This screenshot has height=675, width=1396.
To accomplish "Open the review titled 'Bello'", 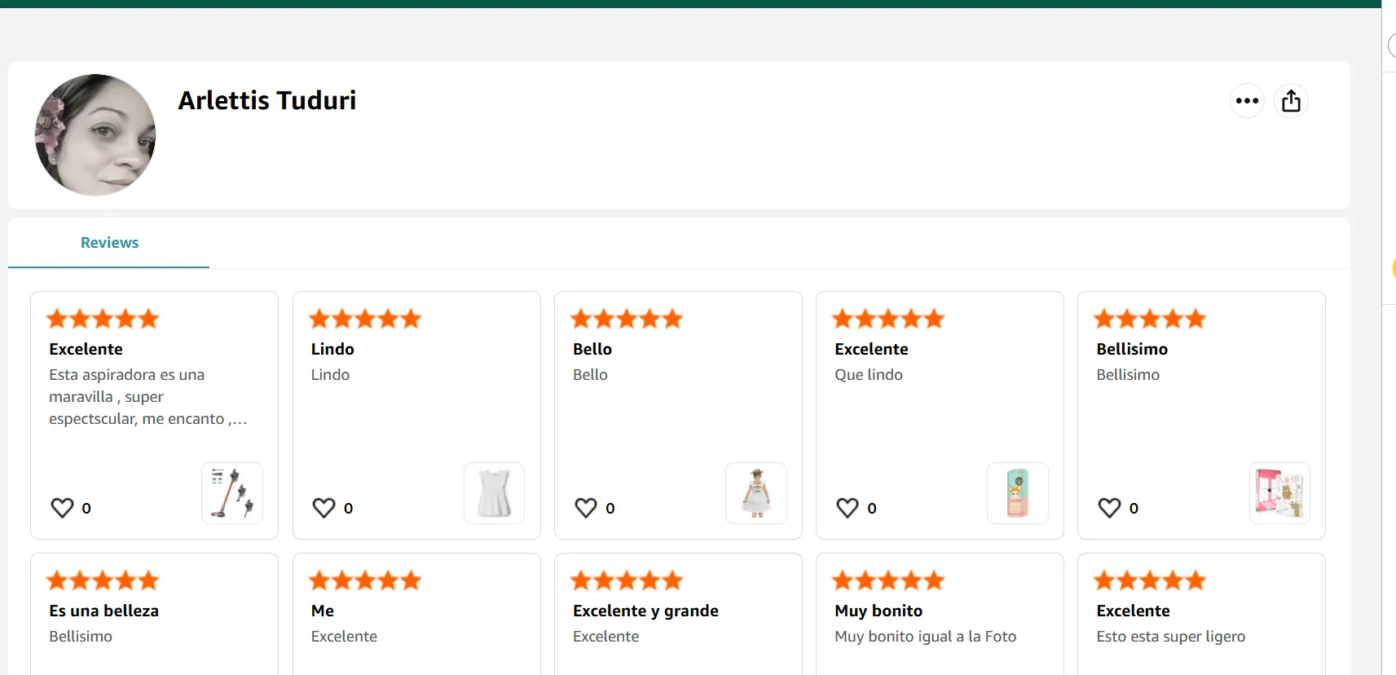I will 592,349.
